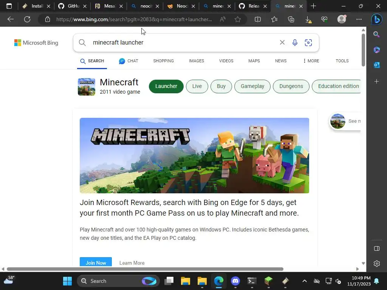
Task: Add an app to the sidebar
Action: click(376, 82)
